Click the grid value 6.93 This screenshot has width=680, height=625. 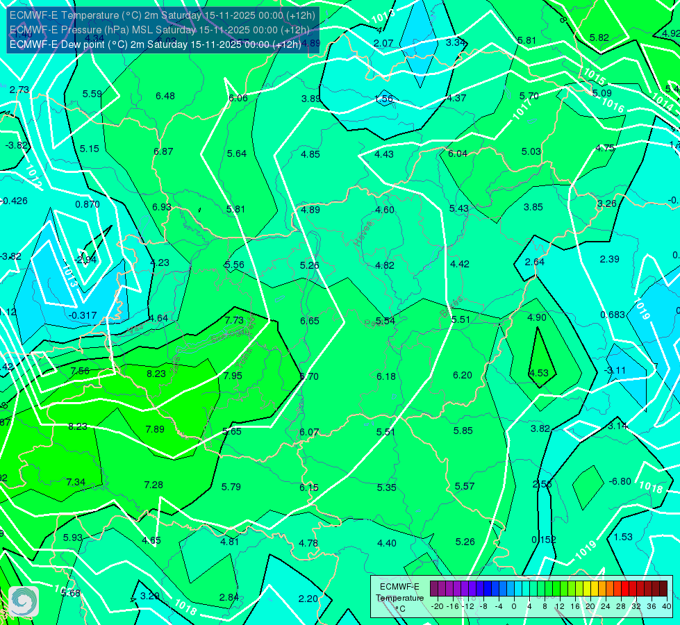click(162, 207)
